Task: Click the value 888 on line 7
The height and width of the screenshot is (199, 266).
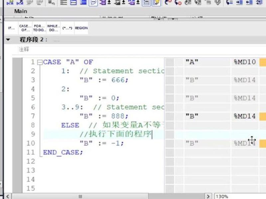Action: point(118,116)
